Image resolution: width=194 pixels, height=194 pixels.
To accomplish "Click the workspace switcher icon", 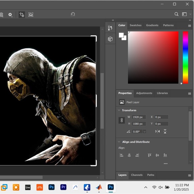I will click(x=184, y=14).
